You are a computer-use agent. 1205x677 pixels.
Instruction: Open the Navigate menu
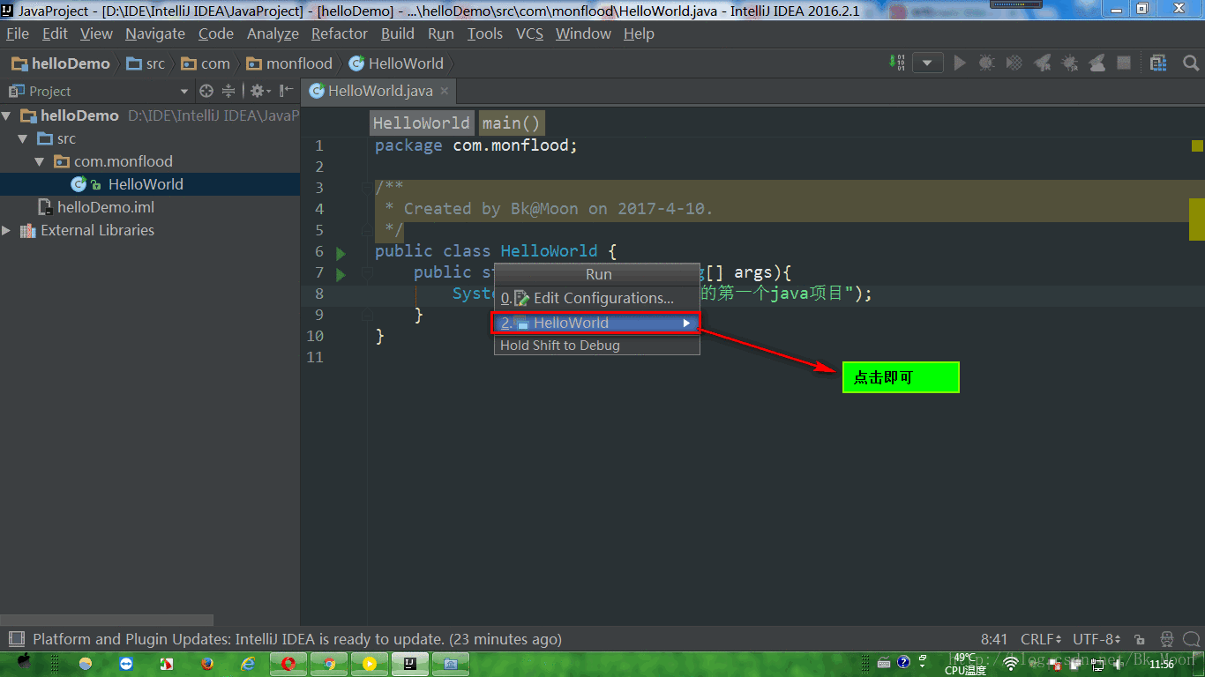tap(155, 33)
